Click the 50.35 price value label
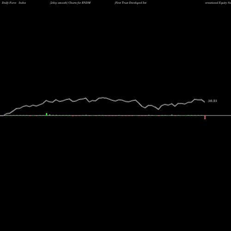The image size is (231, 231). 213,101
